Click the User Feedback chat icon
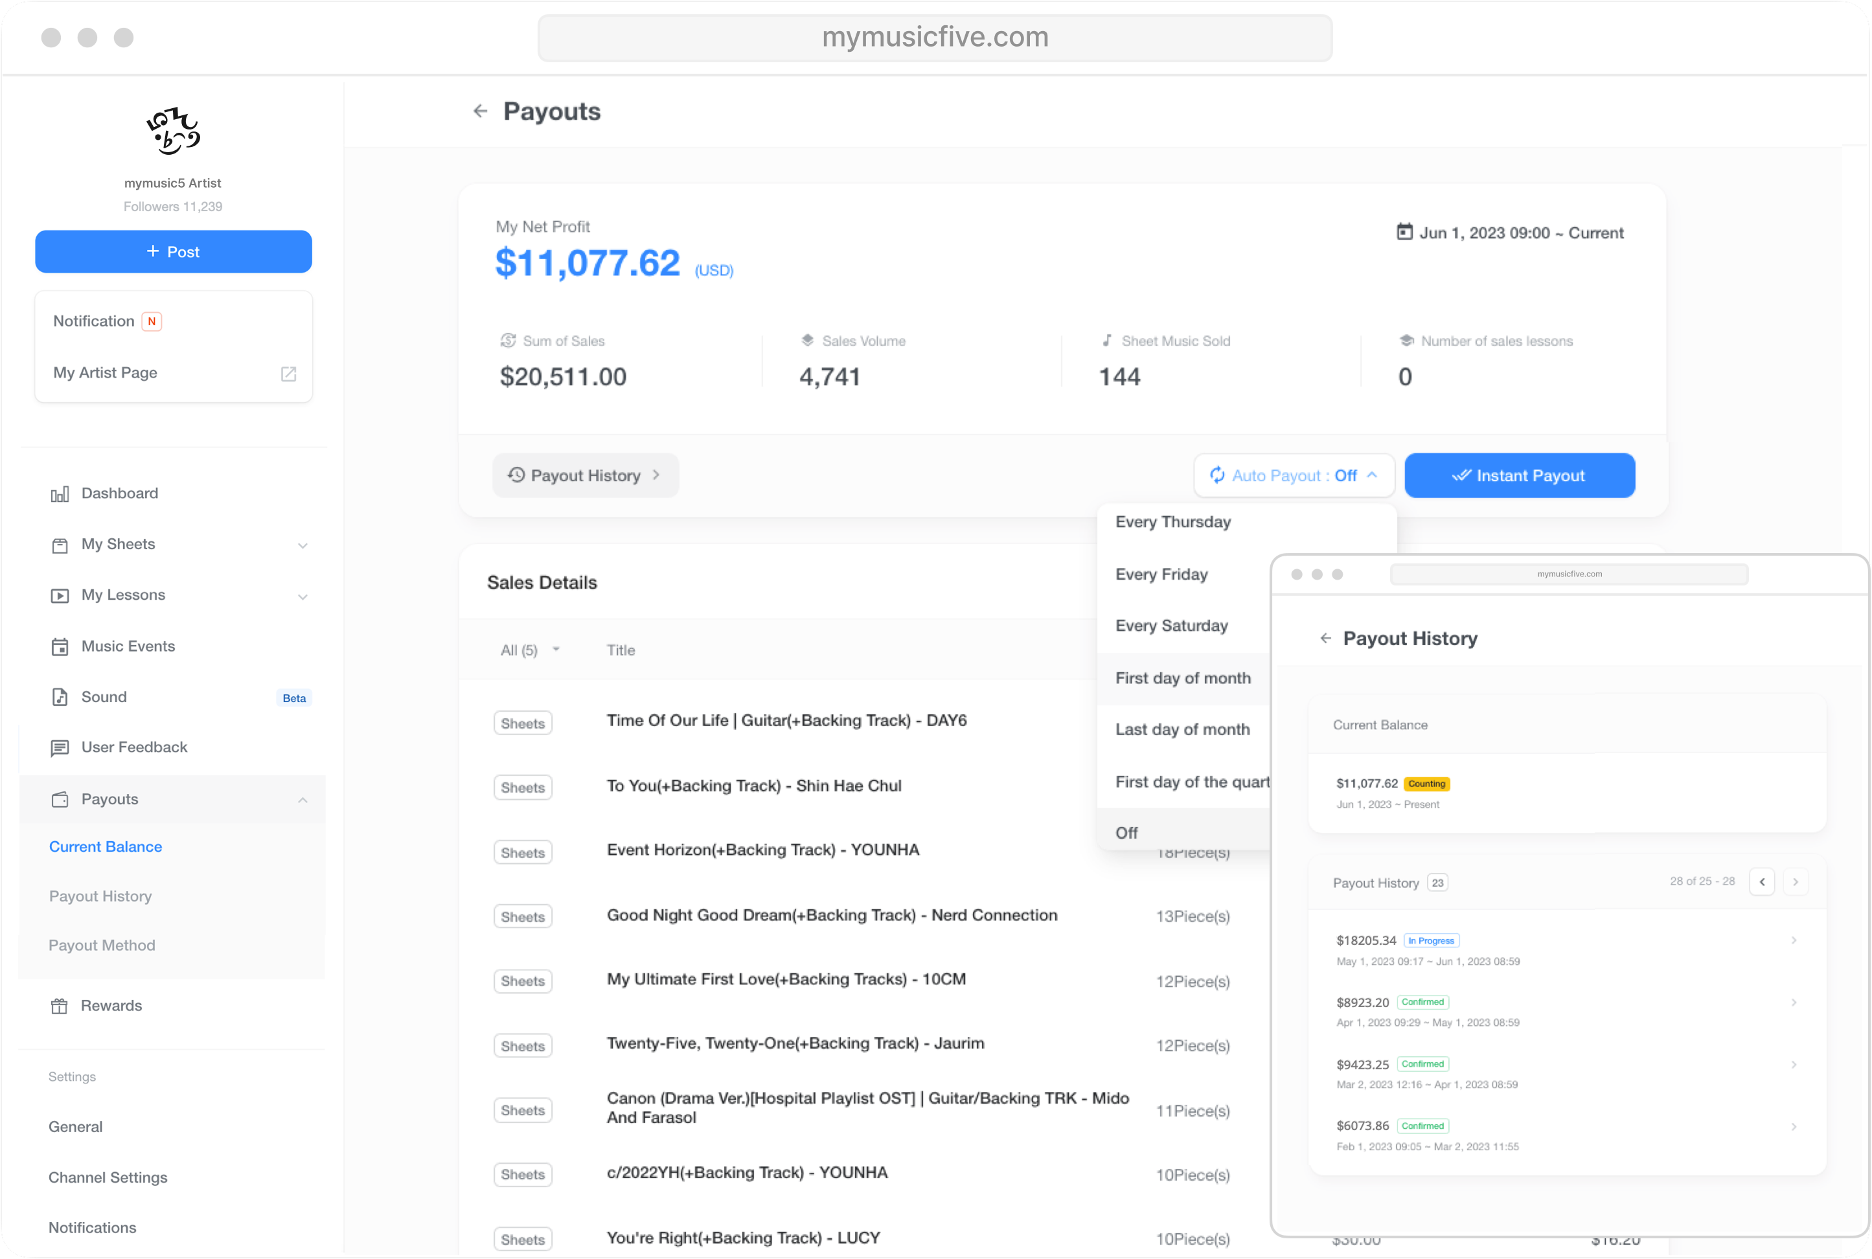Screen dimensions: 1872x1259 pyautogui.click(x=60, y=748)
